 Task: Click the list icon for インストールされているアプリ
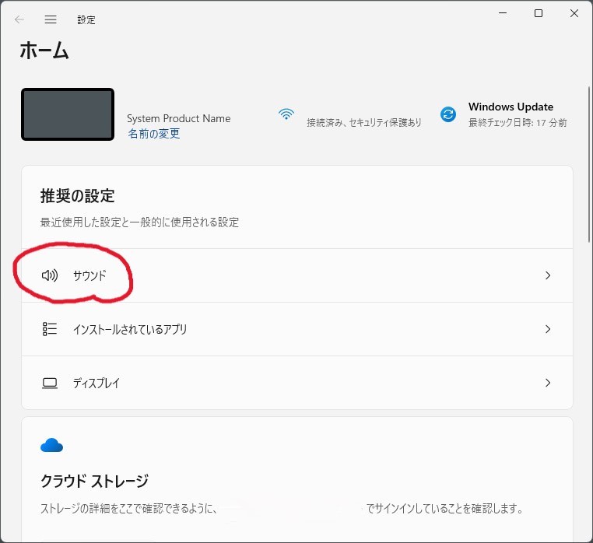[50, 329]
